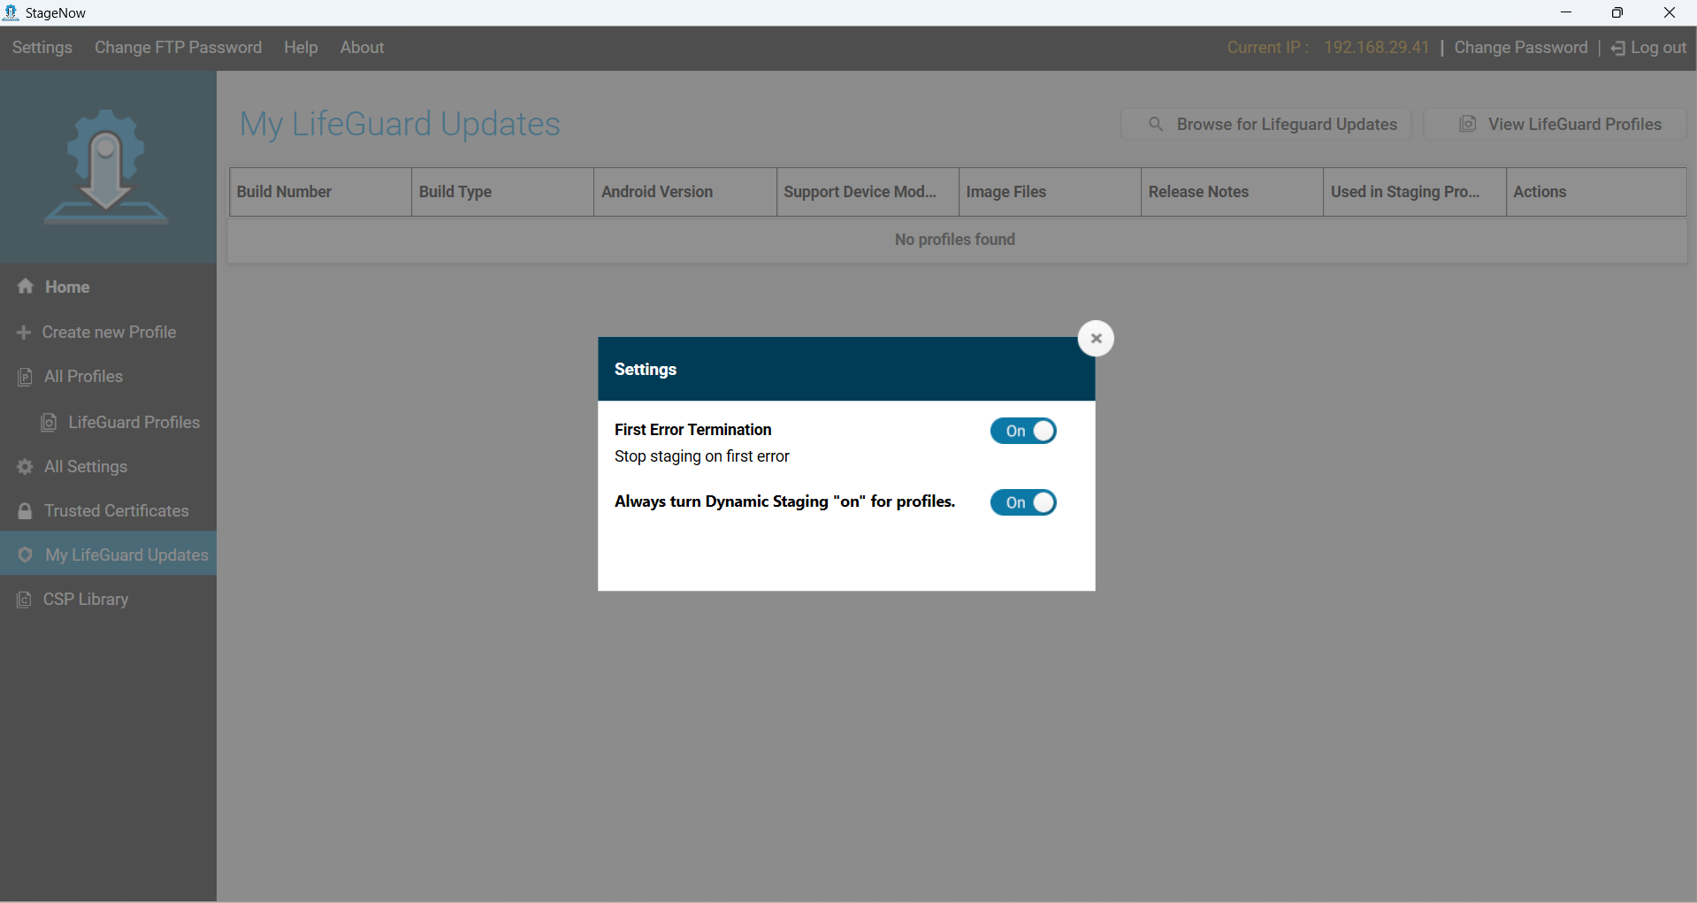Click the Build Type column header
Image resolution: width=1697 pixels, height=903 pixels.
click(502, 192)
